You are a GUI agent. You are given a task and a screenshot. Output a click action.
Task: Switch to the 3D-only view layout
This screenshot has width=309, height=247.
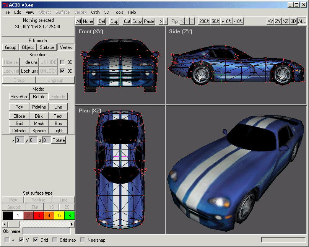[x=293, y=21]
